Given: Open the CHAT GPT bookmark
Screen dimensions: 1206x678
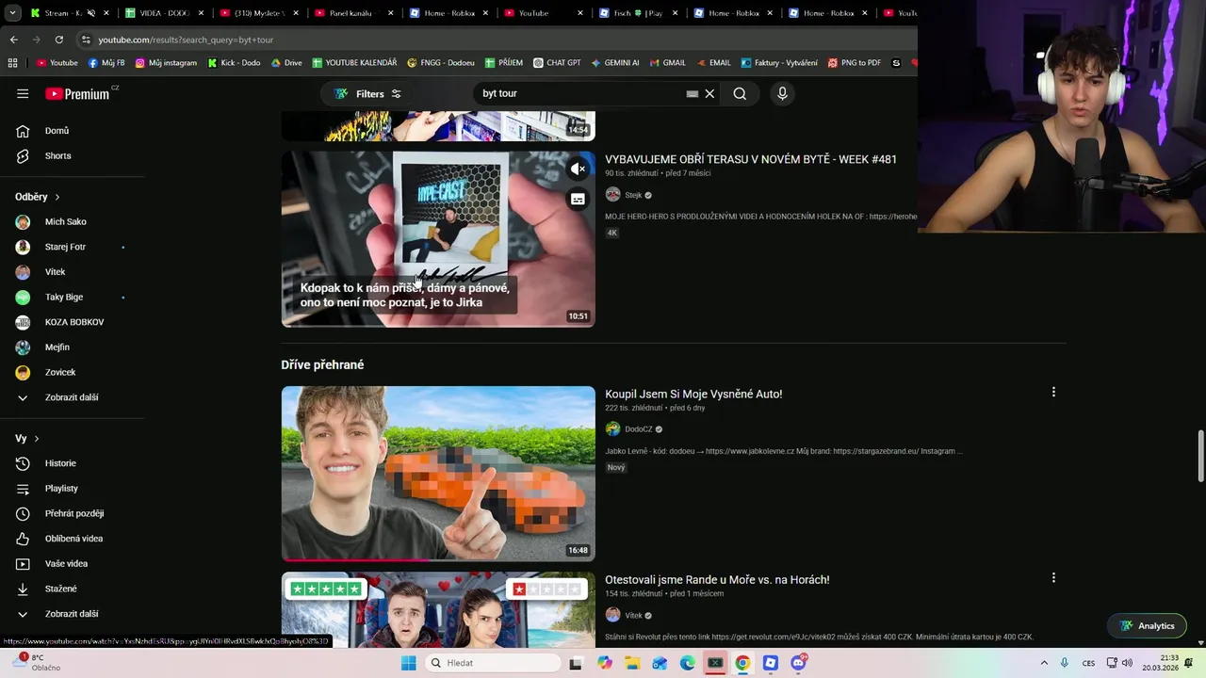Looking at the screenshot, I should (556, 63).
